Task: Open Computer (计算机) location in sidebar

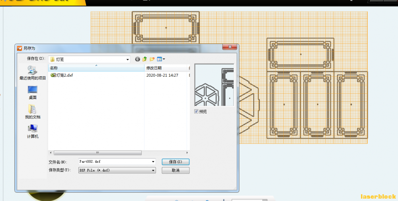Action: click(33, 131)
